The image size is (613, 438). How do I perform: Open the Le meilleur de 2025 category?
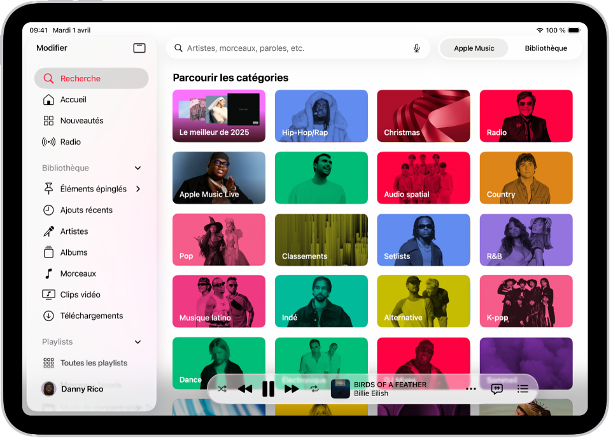(219, 116)
